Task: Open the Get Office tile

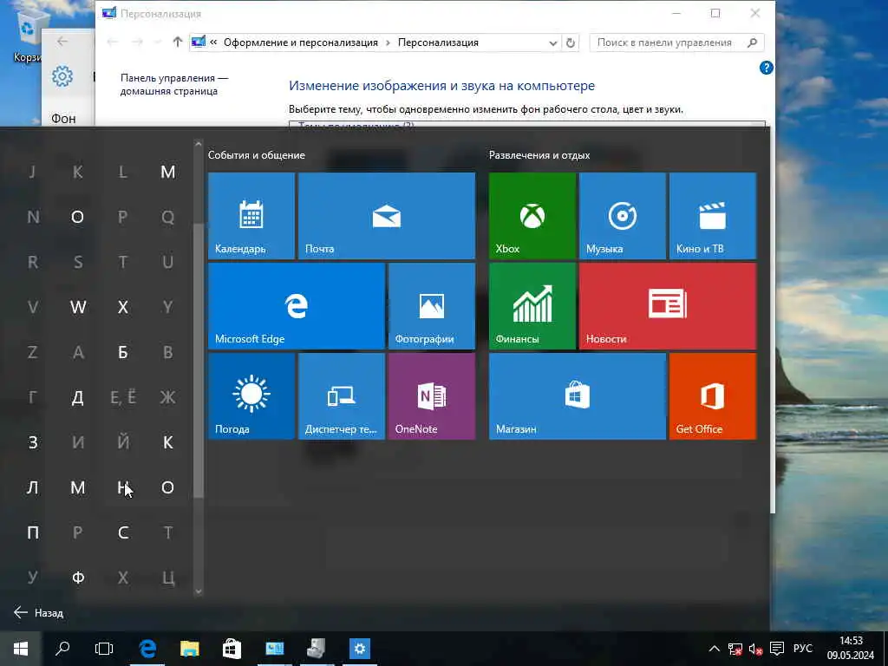Action: [713, 396]
